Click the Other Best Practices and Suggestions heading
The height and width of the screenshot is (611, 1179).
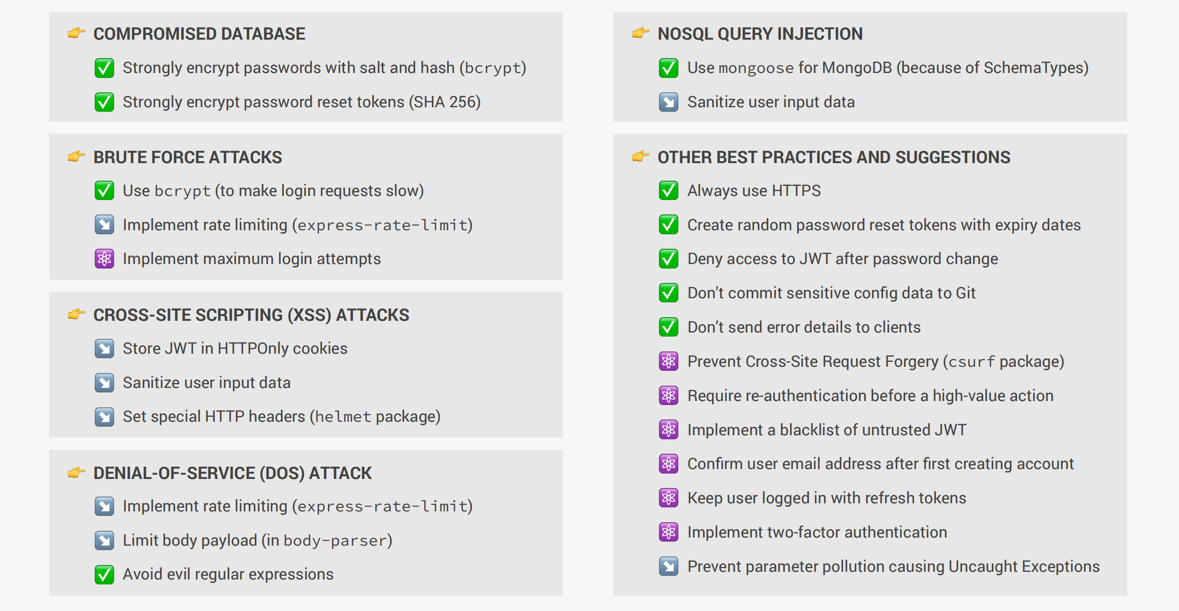tap(834, 157)
